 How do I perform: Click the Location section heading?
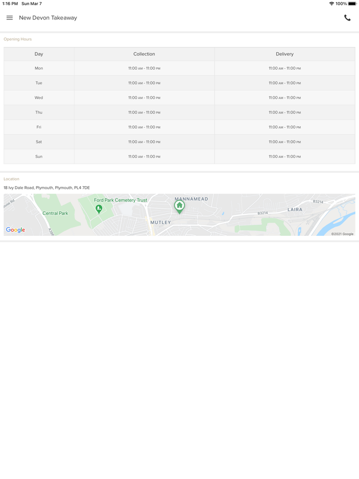coord(11,179)
